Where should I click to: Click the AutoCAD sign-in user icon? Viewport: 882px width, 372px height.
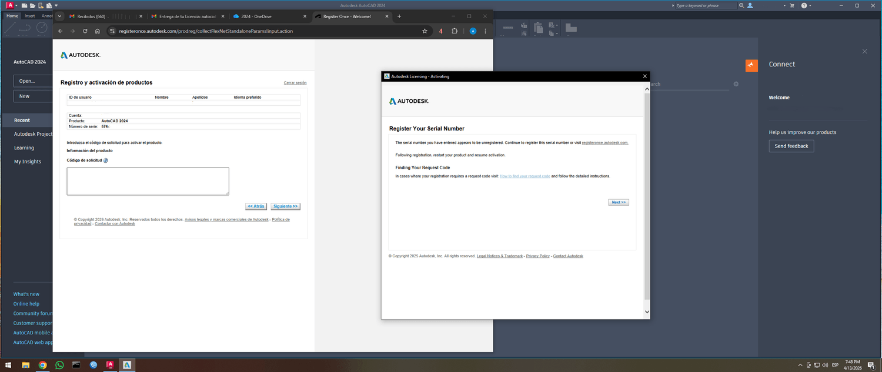(x=750, y=5)
